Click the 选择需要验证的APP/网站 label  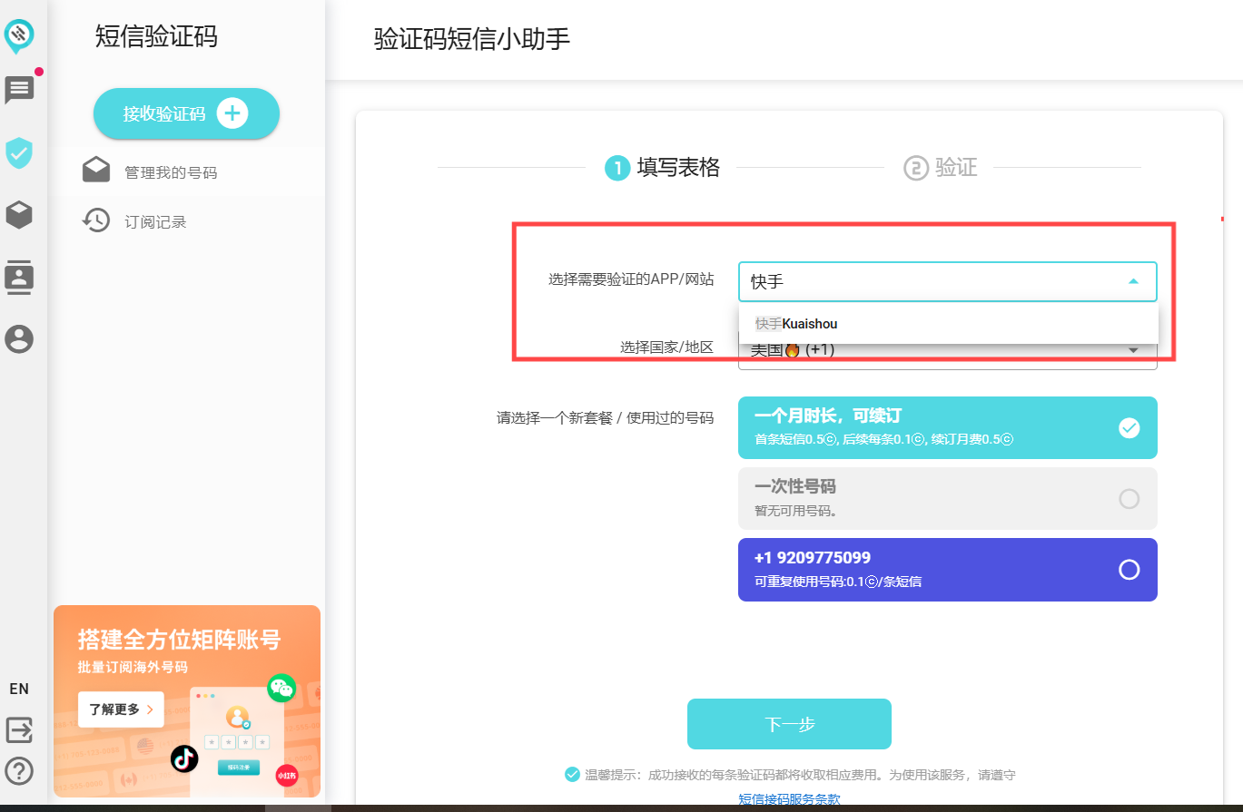click(x=631, y=279)
